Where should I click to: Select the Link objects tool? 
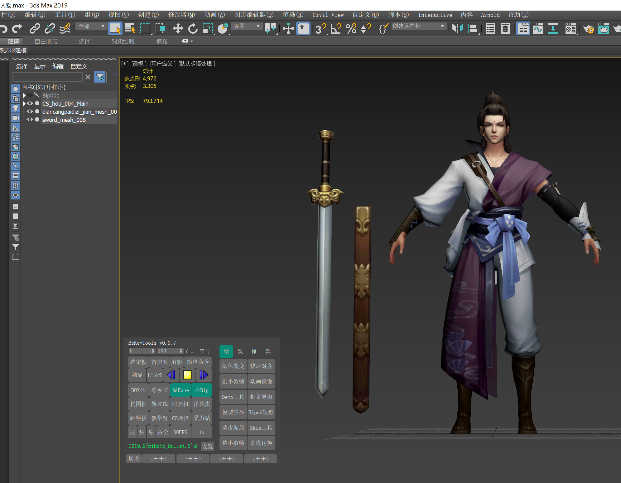click(35, 29)
